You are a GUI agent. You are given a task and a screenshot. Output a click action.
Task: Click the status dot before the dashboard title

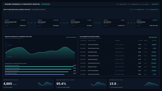4,4
